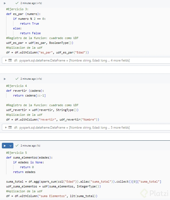This screenshot has width=170, height=200.
Task: Click the df schema text showing 4 more fields
Action: pos(72,60)
